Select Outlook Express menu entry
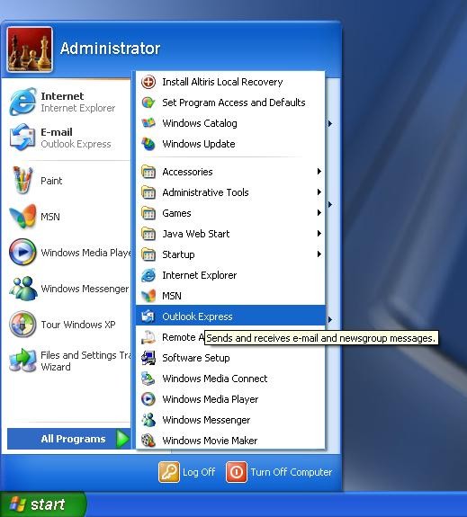 pos(230,316)
